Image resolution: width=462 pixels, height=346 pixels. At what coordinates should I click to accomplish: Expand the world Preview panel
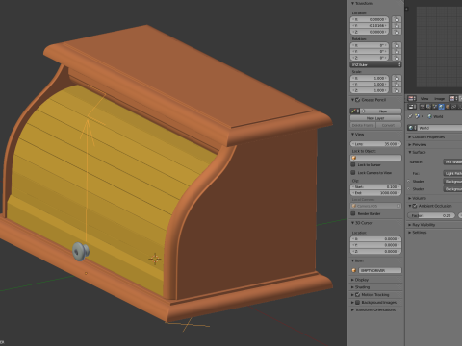(x=410, y=145)
